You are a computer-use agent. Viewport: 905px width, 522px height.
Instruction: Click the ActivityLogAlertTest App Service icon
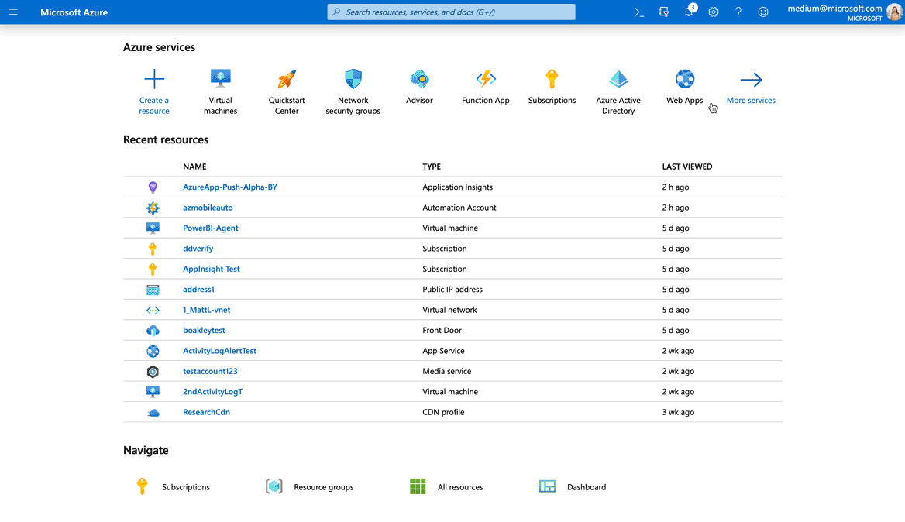pyautogui.click(x=153, y=351)
